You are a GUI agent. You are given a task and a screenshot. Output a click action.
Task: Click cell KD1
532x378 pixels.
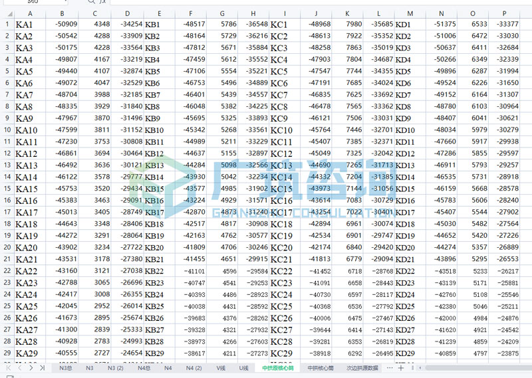pyautogui.click(x=410, y=25)
